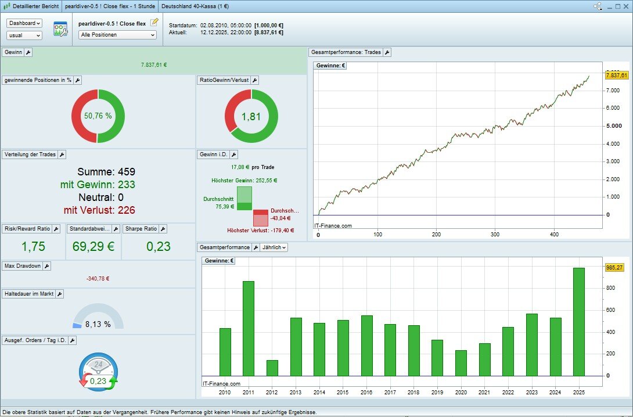Click wrench icon for Gesamtperformance: Trades
The image size is (633, 417).
387,52
